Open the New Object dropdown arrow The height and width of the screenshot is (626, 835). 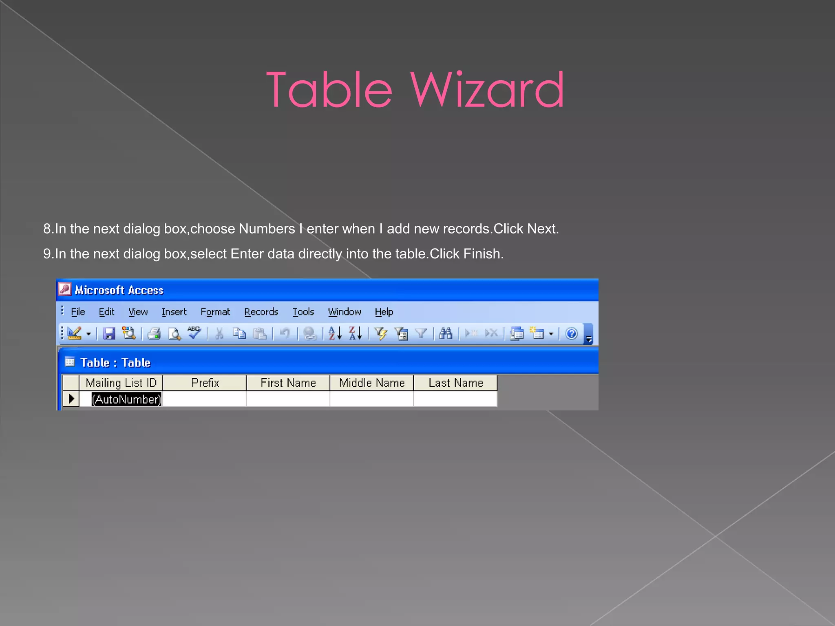(551, 334)
